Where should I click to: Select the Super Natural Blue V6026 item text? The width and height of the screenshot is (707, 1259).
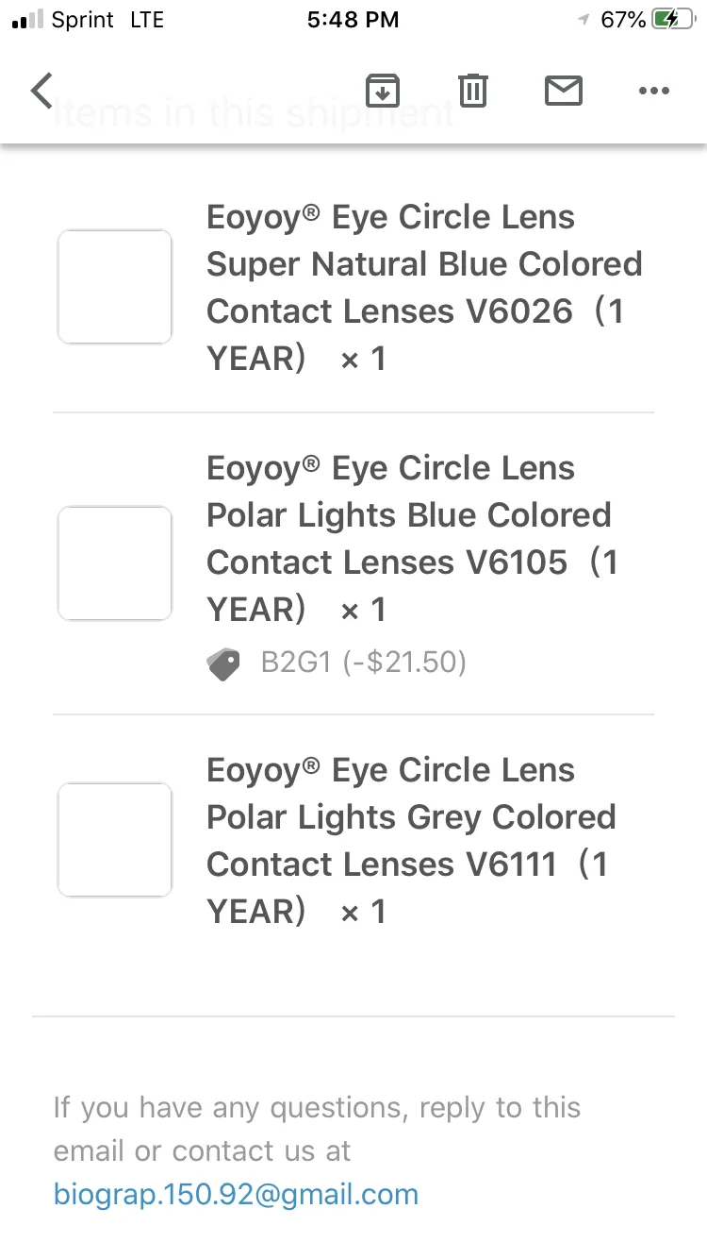point(424,288)
